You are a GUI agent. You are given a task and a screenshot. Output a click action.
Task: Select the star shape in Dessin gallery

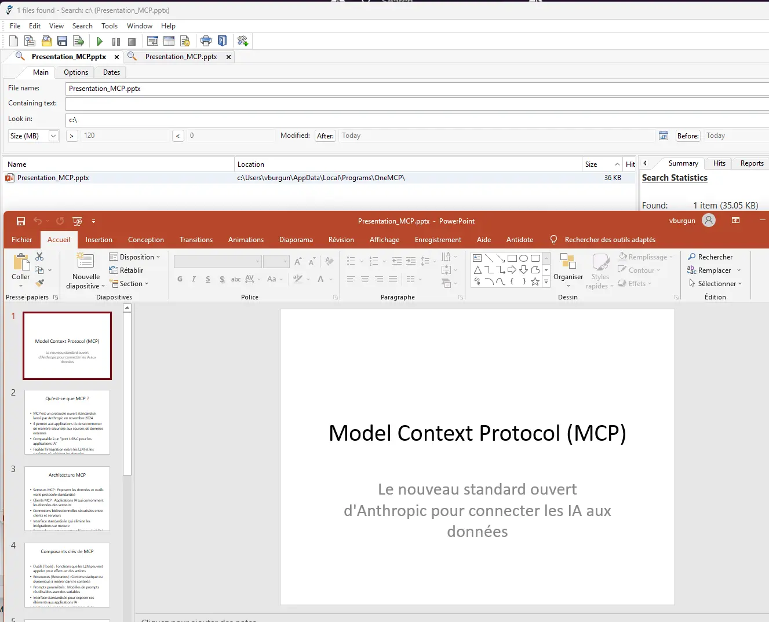[535, 282]
